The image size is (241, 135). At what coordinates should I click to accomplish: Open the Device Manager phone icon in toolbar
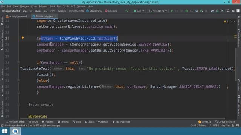click(217, 11)
